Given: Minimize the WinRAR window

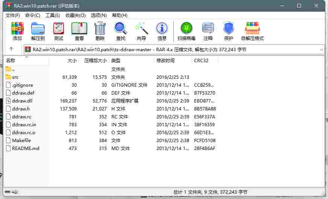Looking at the screenshot, I should 282,6.
